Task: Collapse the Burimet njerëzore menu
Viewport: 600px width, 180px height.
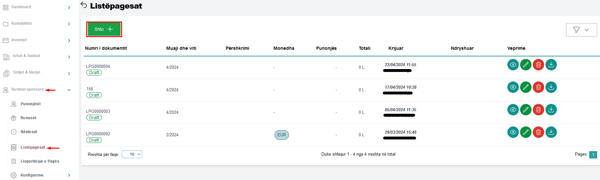Action: [69, 90]
